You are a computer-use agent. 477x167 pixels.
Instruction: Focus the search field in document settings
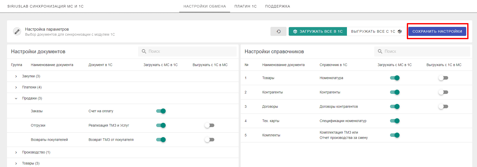coord(187,51)
